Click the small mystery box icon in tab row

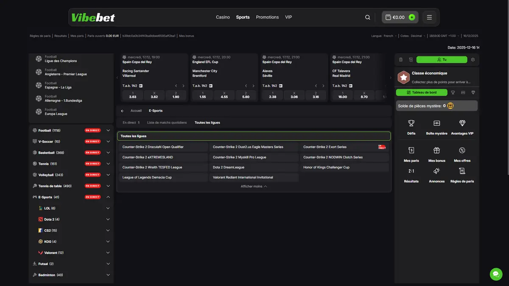(x=463, y=92)
